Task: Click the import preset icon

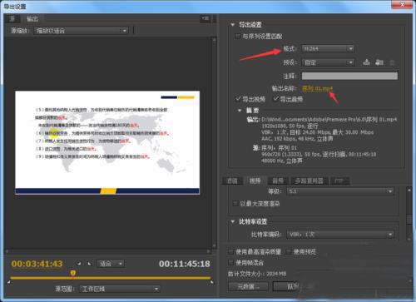Action: 379,62
